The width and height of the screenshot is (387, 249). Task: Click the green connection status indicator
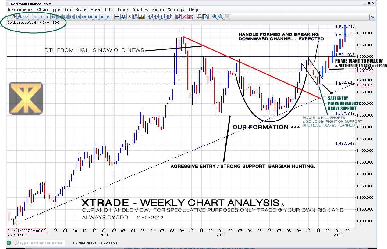[x=9, y=243]
